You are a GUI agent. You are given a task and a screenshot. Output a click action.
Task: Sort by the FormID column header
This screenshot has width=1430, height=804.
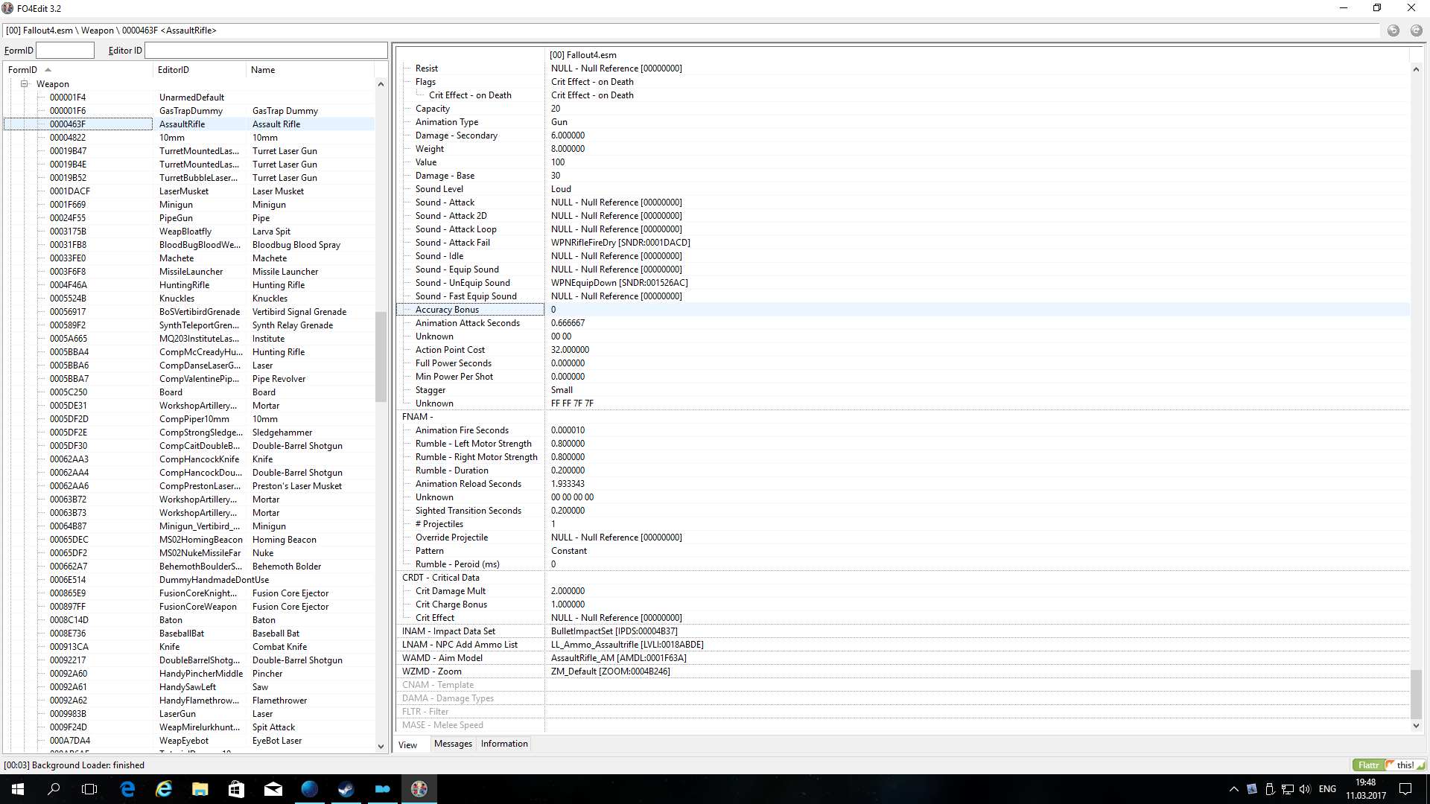[x=22, y=70]
